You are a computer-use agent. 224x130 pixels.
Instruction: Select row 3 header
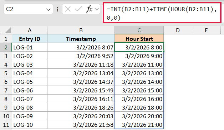(6, 56)
